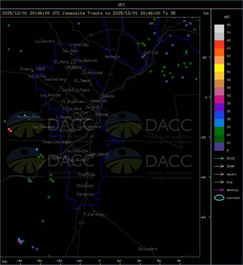The image size is (243, 265).
Task: Click the yellow eburn arrow legend icon
Action: coord(219,174)
